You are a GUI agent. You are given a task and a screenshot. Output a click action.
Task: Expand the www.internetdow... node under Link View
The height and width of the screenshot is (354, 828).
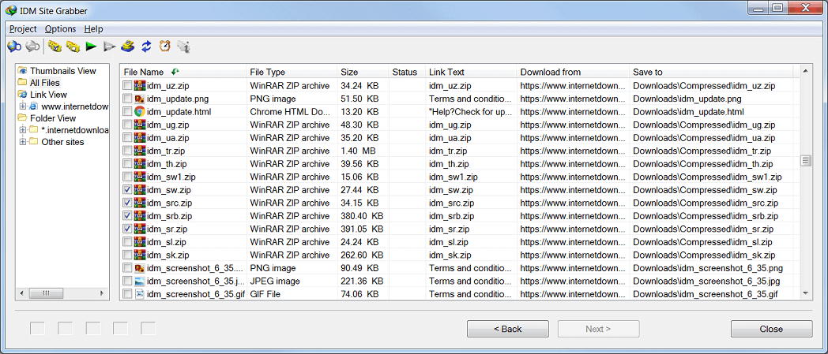[x=22, y=106]
